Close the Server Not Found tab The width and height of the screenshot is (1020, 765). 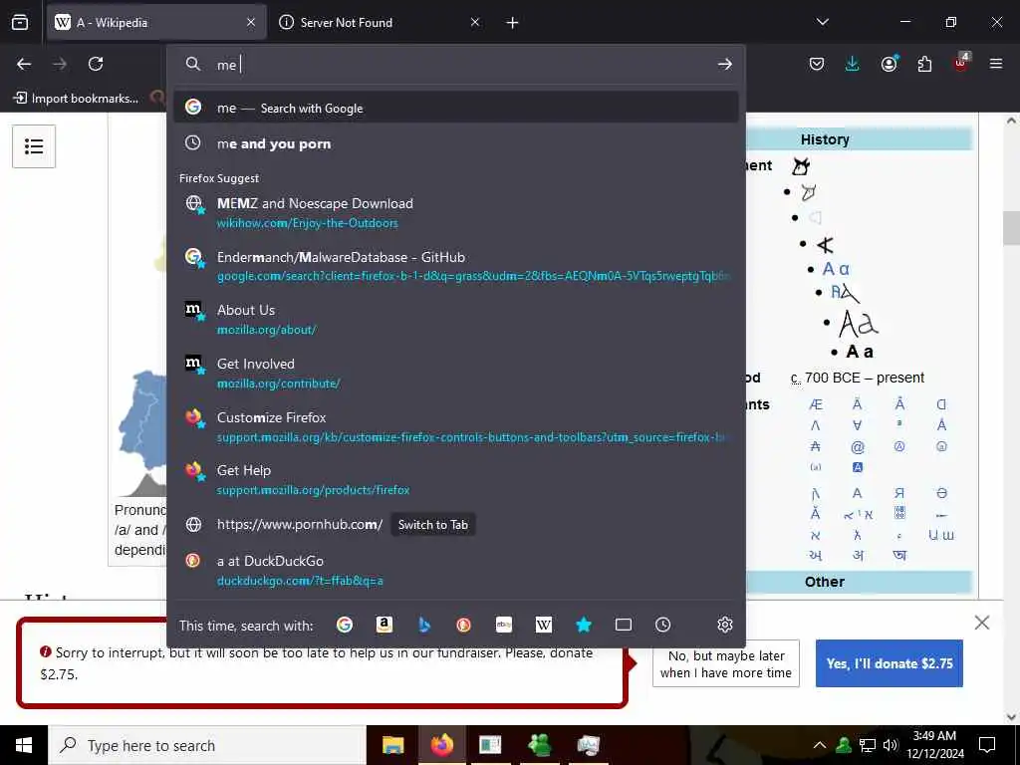475,23
